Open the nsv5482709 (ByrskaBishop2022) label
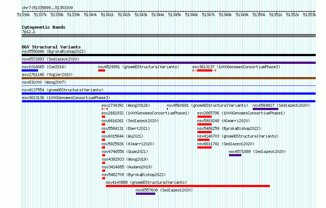 click(134, 175)
